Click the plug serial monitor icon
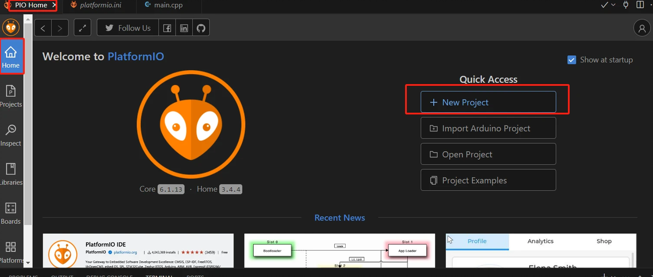The width and height of the screenshot is (653, 277). tap(626, 5)
